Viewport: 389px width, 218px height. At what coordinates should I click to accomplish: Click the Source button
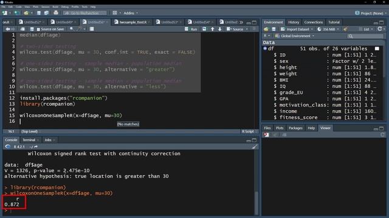pos(235,29)
